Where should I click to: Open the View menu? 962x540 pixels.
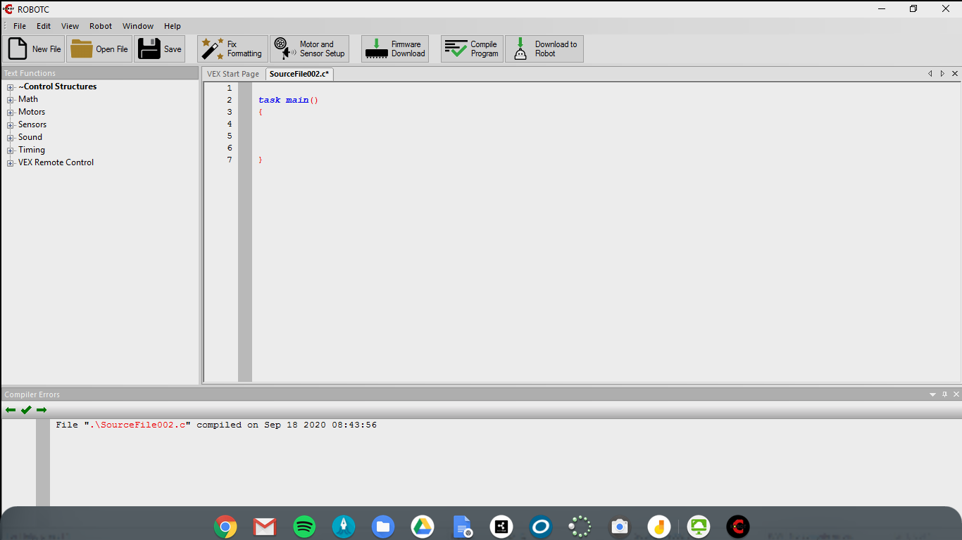tap(70, 26)
